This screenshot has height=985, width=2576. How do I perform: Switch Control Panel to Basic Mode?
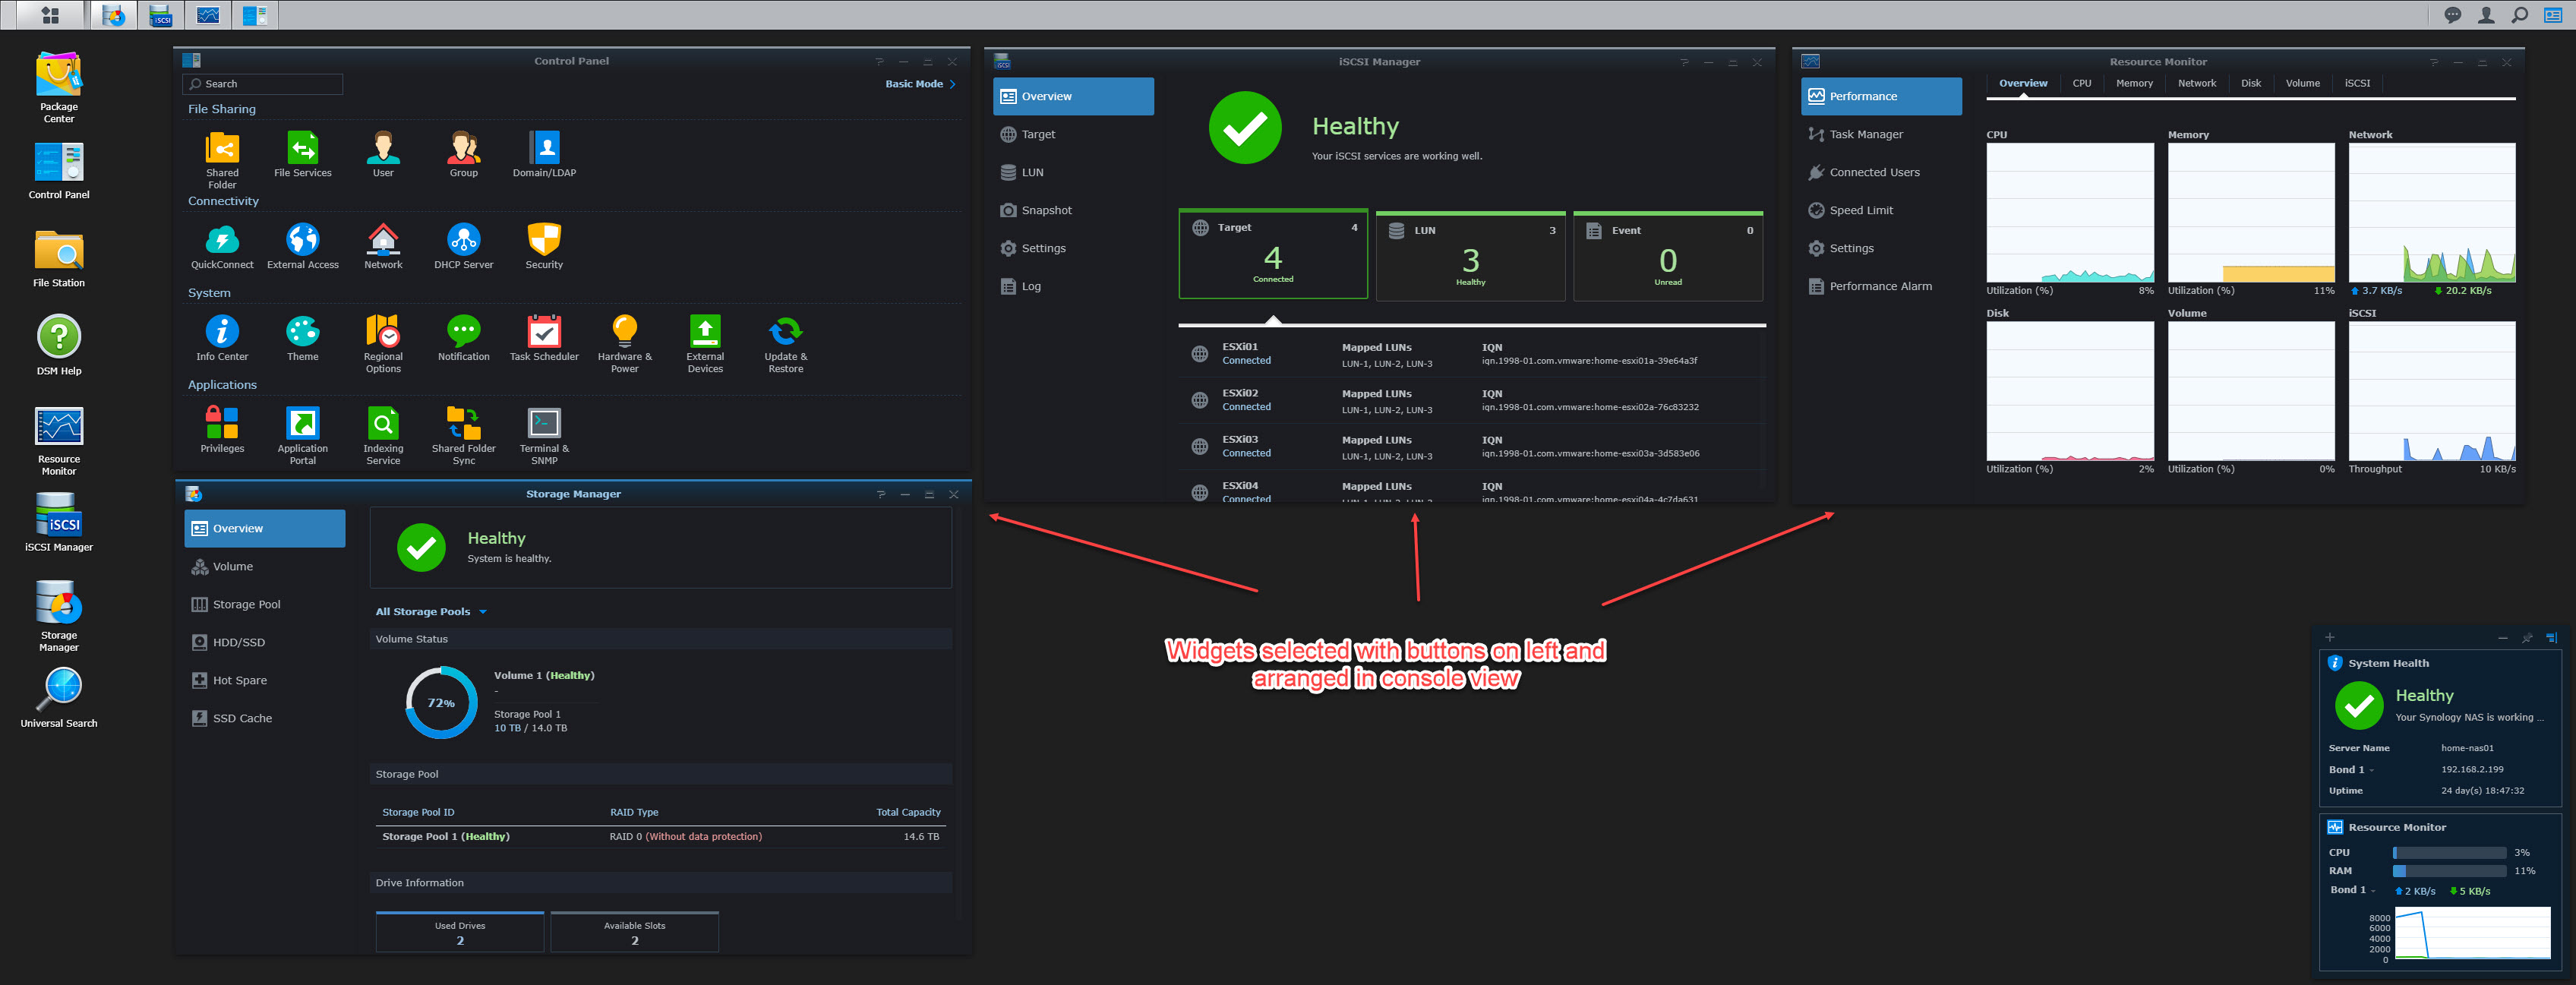919,84
